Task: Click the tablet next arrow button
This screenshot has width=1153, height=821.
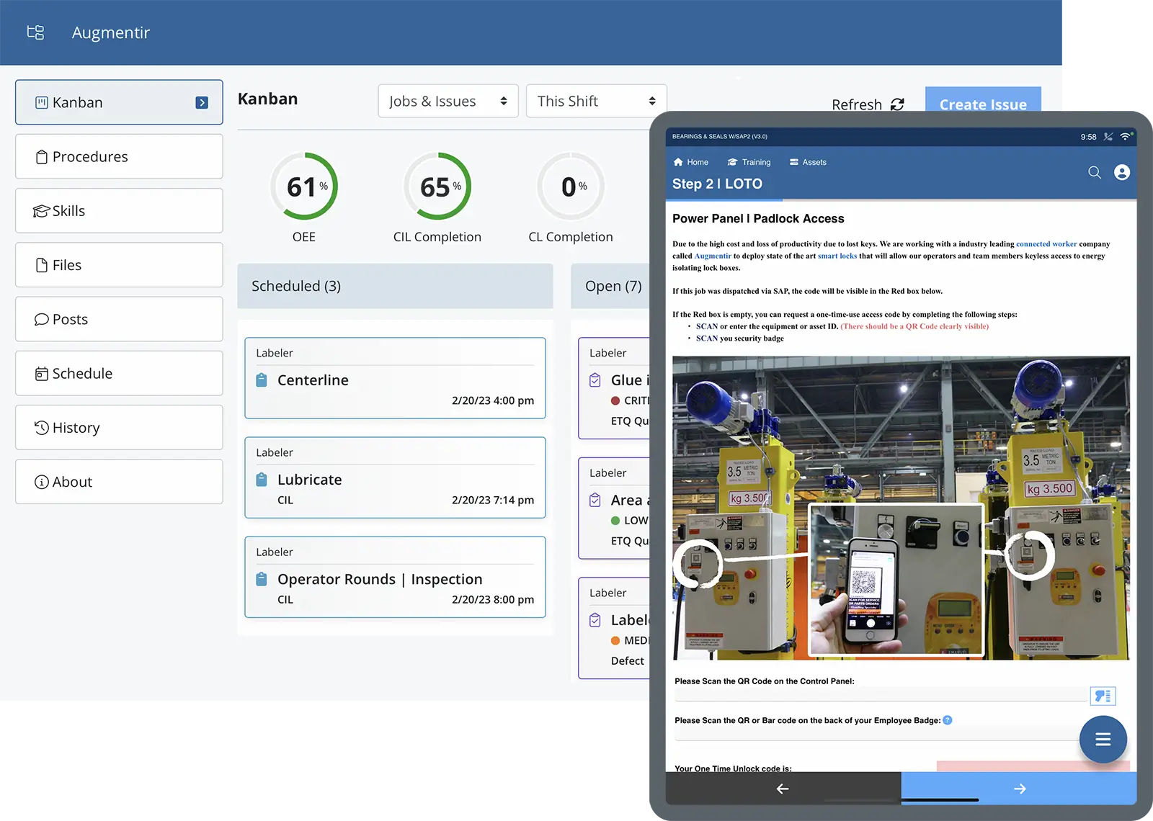Action: pos(1019,789)
